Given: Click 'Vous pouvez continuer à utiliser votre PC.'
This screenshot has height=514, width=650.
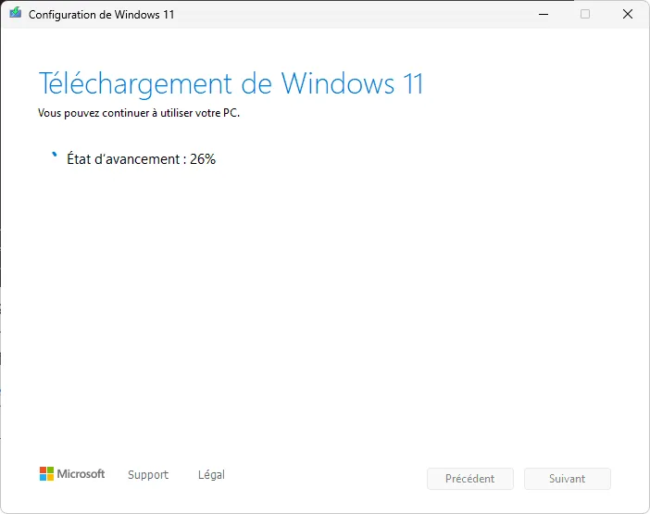Looking at the screenshot, I should pos(139,113).
